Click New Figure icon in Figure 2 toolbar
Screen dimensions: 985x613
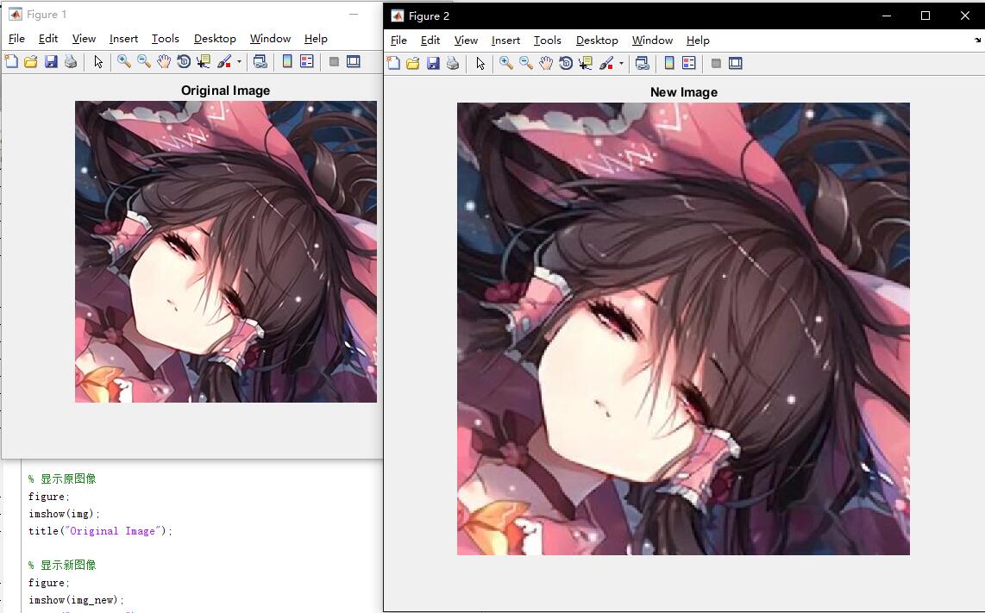pos(393,63)
